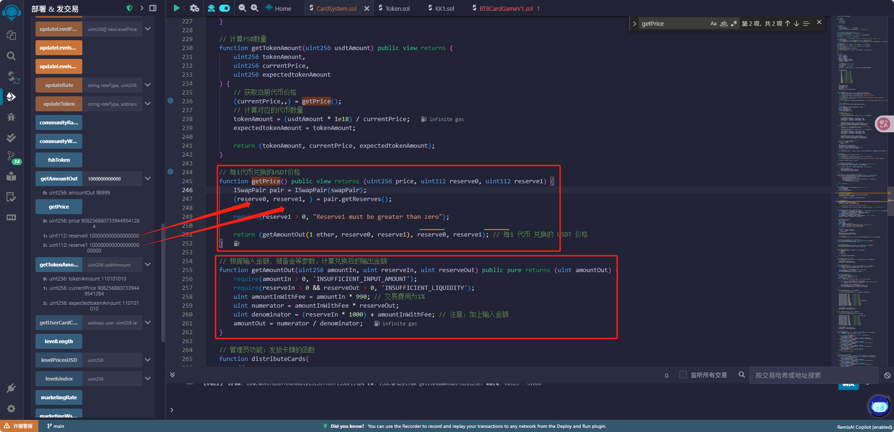The height and width of the screenshot is (432, 894).
Task: Close the find widget
Action: 819,22
